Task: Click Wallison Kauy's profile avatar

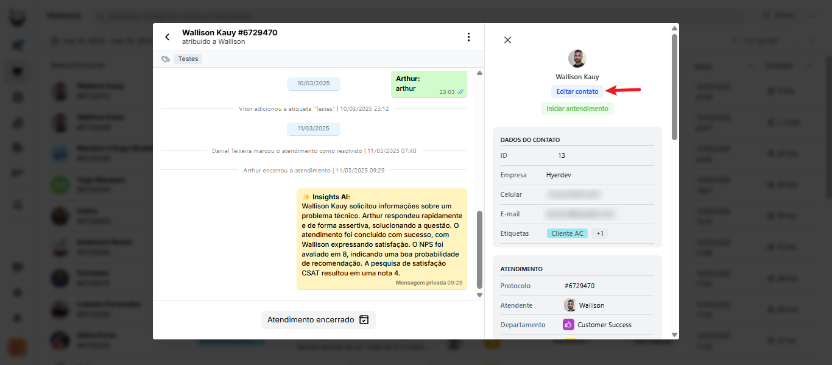Action: [577, 58]
